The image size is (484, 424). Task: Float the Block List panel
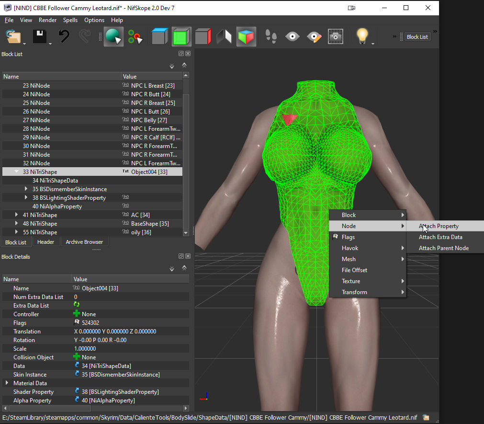coord(181,54)
